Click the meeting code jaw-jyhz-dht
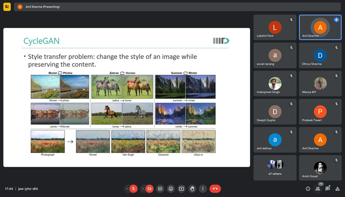This screenshot has width=345, height=197. [x=28, y=189]
